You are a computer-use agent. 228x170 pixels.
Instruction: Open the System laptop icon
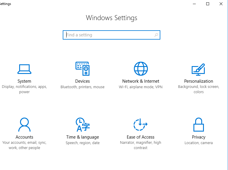pos(24,69)
